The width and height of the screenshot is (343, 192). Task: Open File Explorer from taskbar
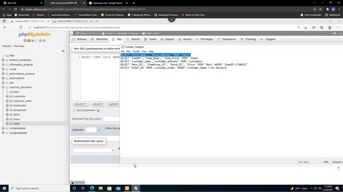tap(101, 188)
